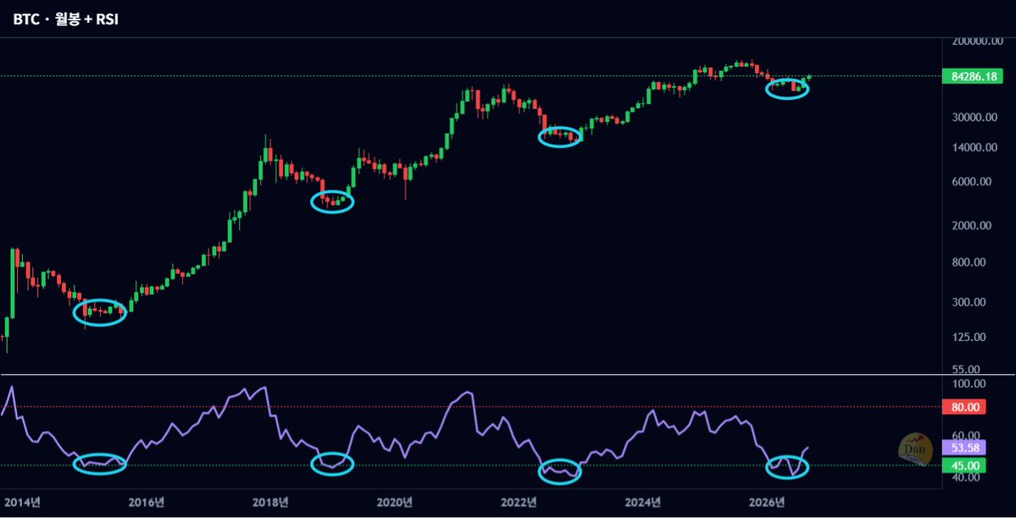The image size is (1016, 518).
Task: Click the 2016년 time axis label
Action: click(x=146, y=502)
